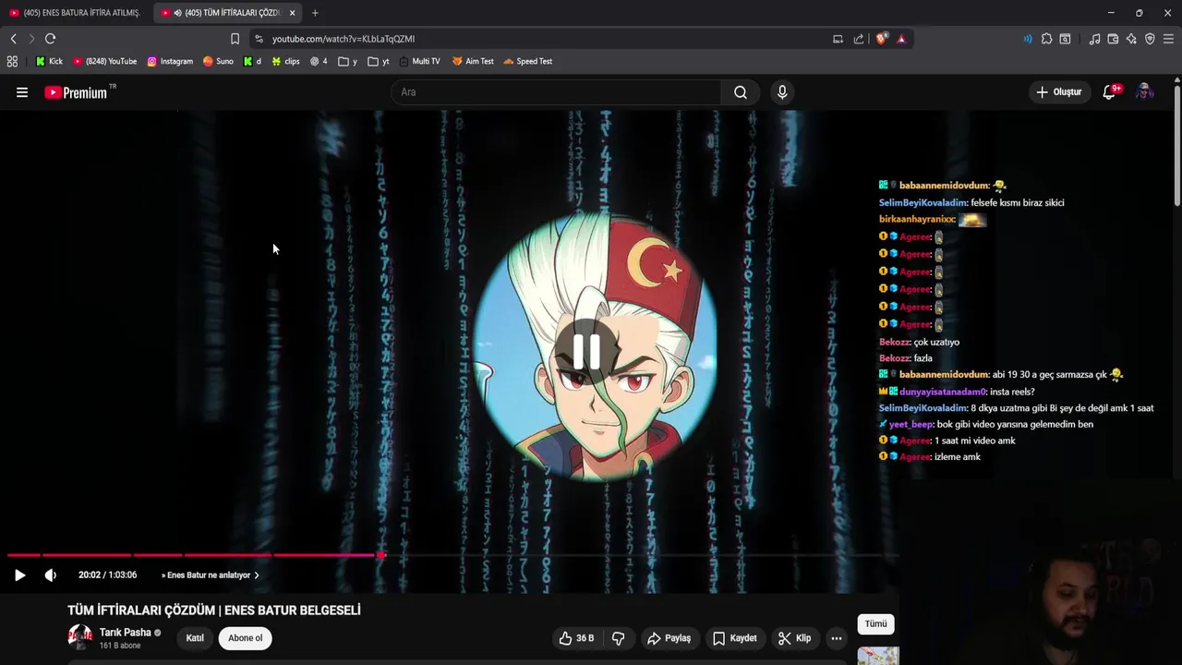Click the Paylaş share button
The height and width of the screenshot is (665, 1182).
tap(669, 638)
